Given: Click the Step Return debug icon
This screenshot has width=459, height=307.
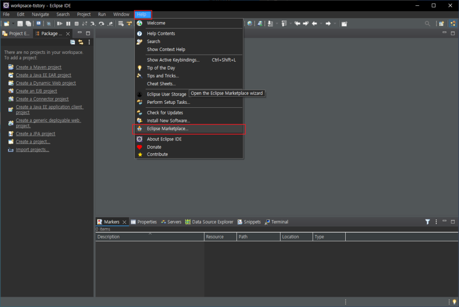Looking at the screenshot, I should (x=110, y=24).
